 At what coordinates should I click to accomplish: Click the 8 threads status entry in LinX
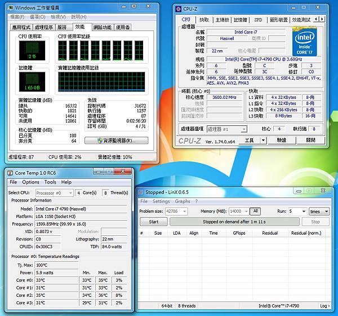point(186,306)
